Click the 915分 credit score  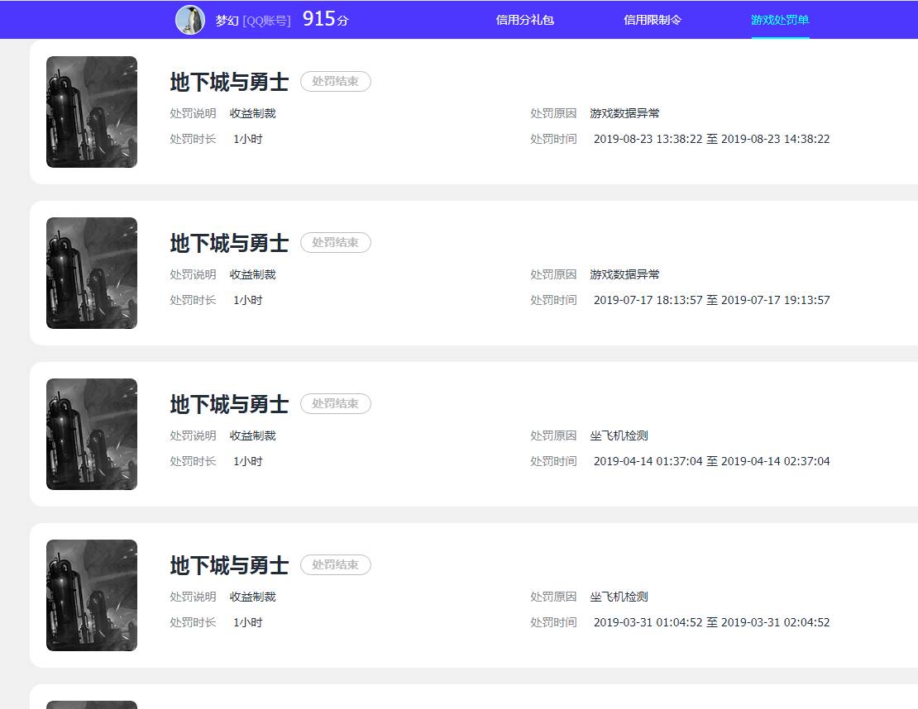coord(325,19)
